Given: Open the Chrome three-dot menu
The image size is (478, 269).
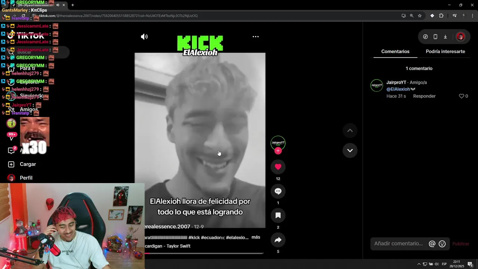Looking at the screenshot, I should (x=473, y=16).
